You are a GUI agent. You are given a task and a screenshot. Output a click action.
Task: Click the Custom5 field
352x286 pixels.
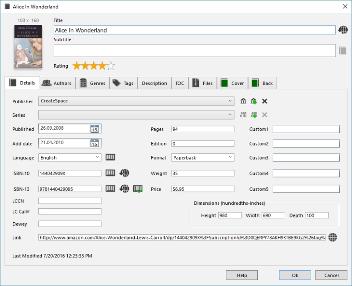coord(306,189)
